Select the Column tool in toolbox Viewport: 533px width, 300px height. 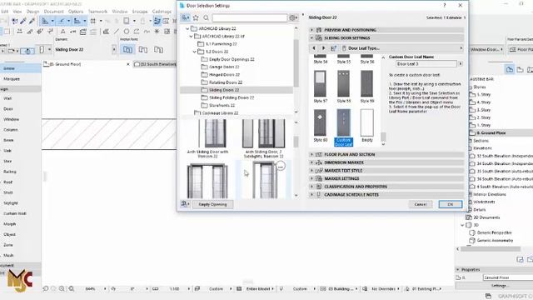(x=11, y=130)
